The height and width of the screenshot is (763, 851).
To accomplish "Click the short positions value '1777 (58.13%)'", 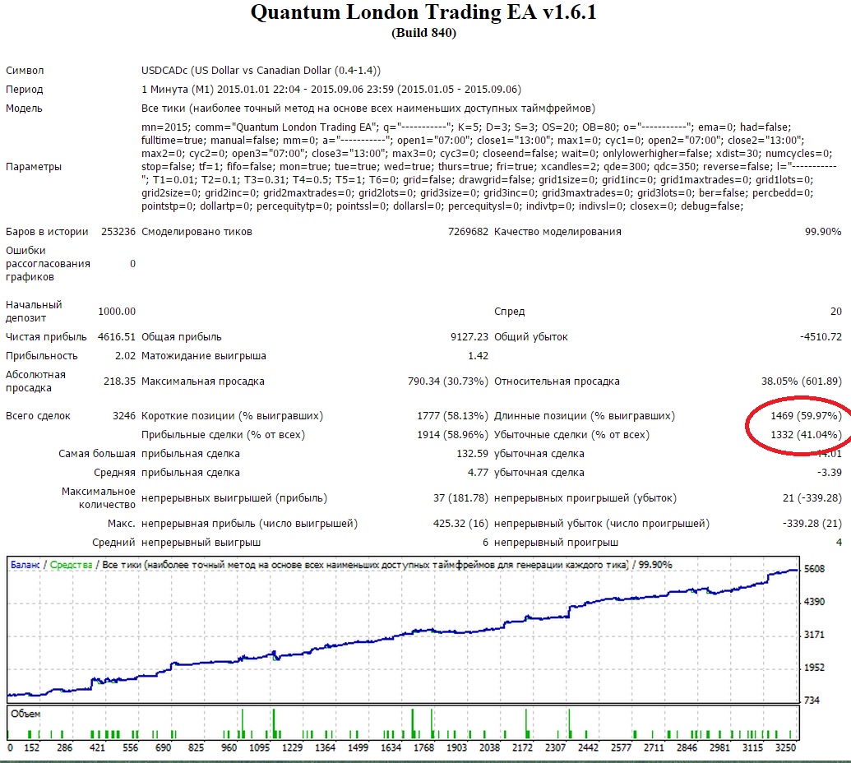I will click(453, 416).
